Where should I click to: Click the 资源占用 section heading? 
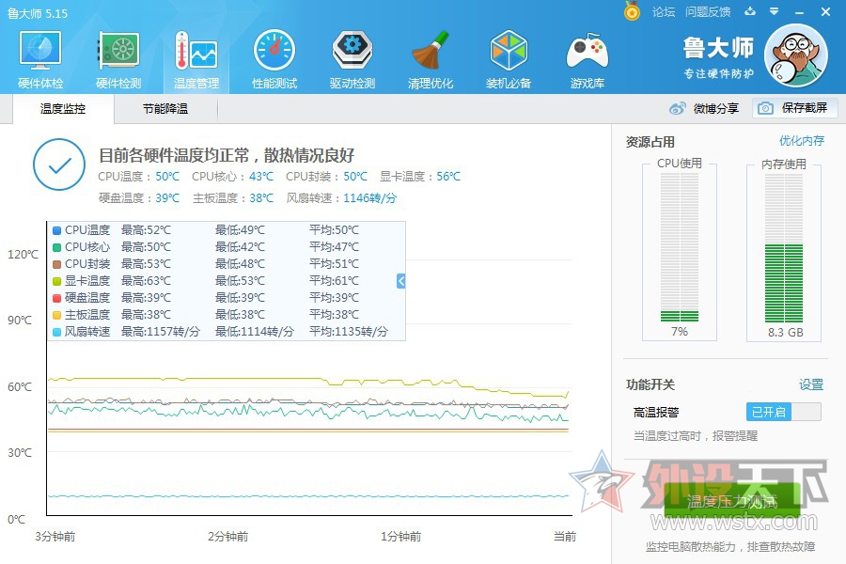[650, 142]
